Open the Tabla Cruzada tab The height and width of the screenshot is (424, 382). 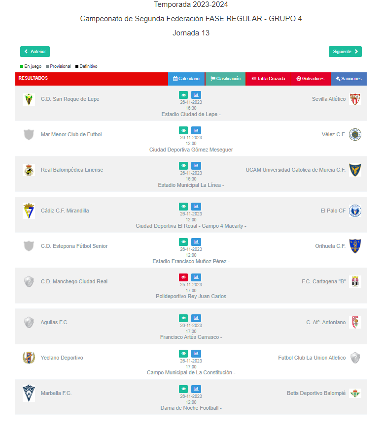click(x=268, y=79)
